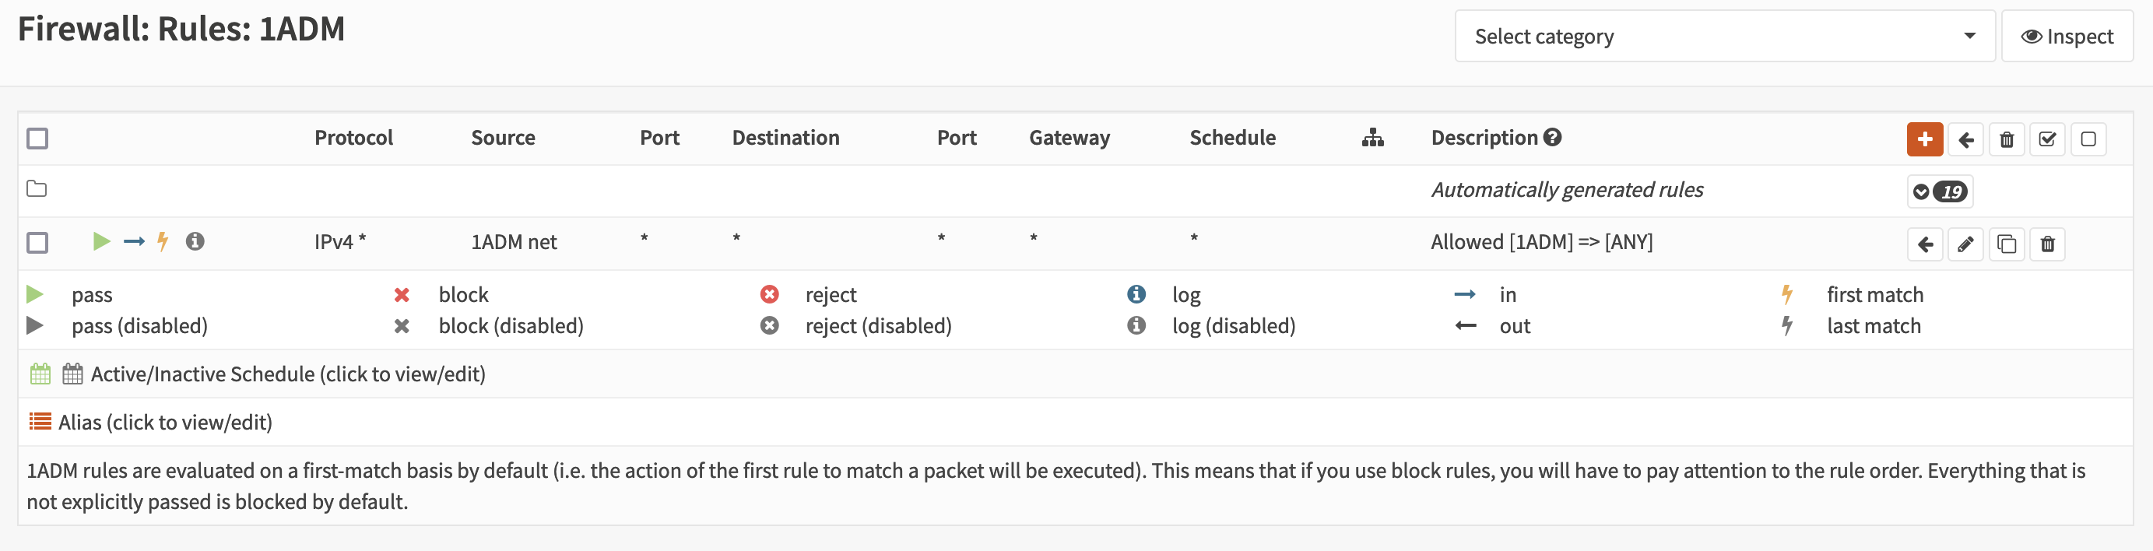2153x551 pixels.
Task: Check the select-all checkbox in the table header
Action: 37,138
